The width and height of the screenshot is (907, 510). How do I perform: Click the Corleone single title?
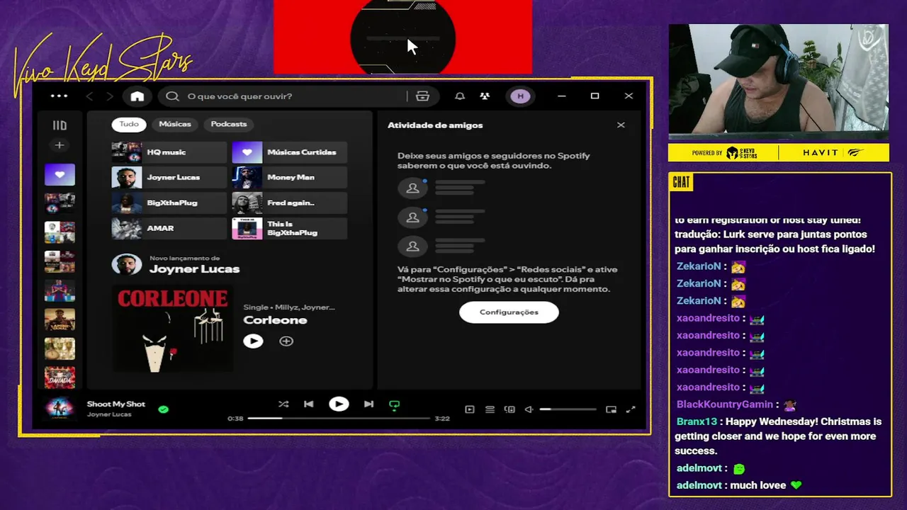point(275,320)
